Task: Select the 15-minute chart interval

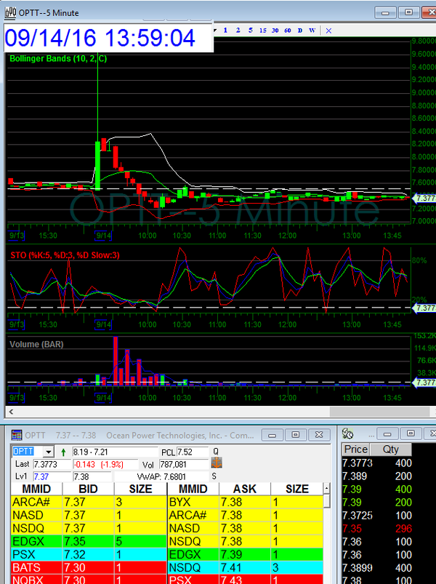Action: pos(263,31)
